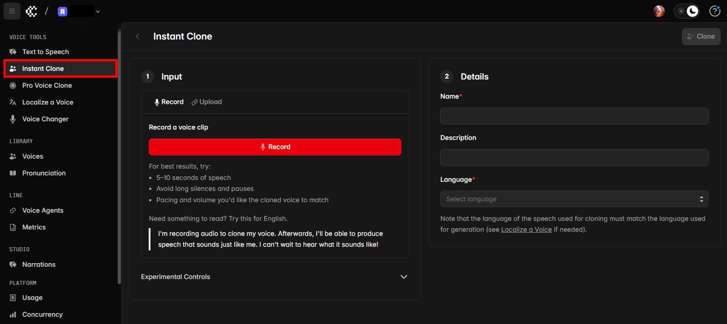This screenshot has height=324, width=727.
Task: Open the help question mark icon
Action: (714, 11)
